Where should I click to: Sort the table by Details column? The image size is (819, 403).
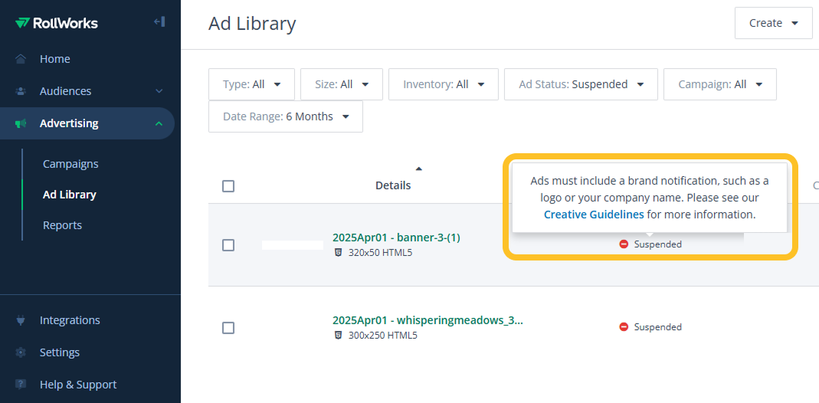pos(393,185)
